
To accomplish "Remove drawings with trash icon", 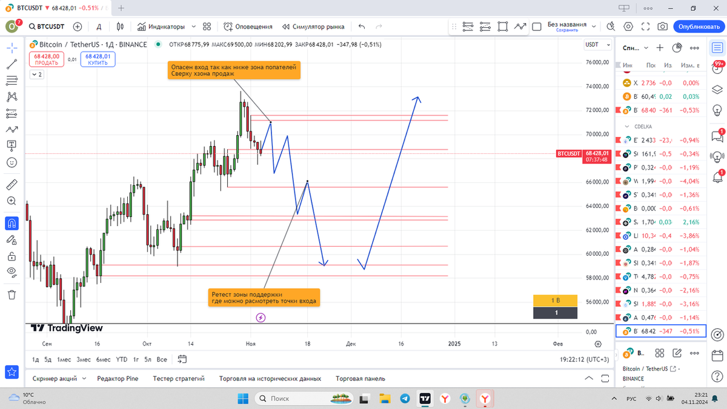I will 12,294.
